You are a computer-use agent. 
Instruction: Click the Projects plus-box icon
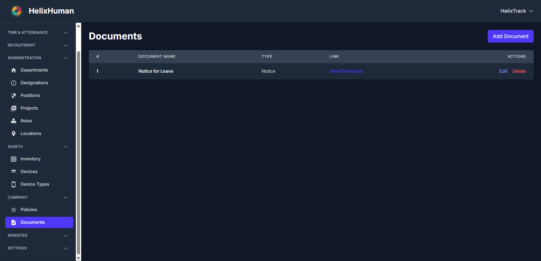click(x=14, y=108)
